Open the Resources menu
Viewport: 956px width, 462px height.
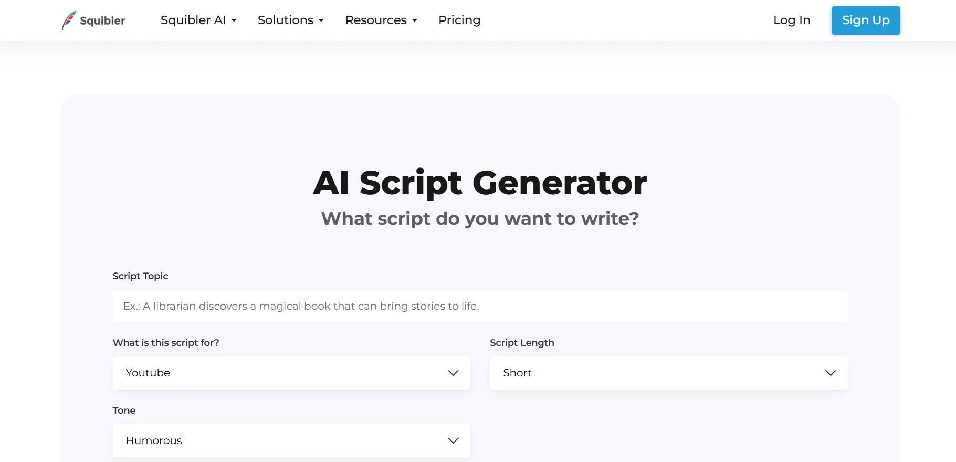376,20
